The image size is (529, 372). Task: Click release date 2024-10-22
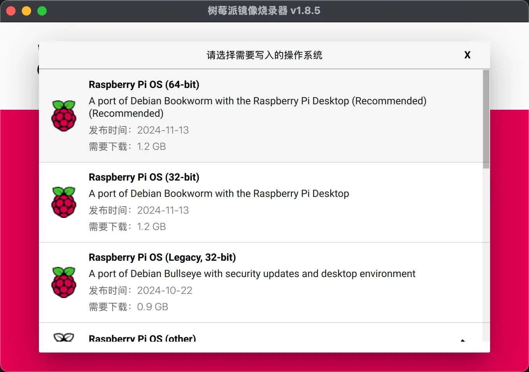[165, 290]
